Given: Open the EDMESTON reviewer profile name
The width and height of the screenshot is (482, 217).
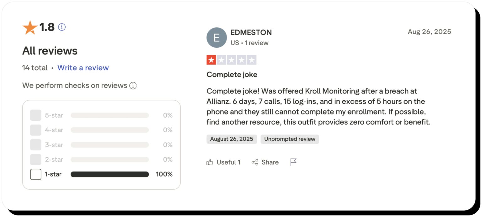Looking at the screenshot, I should [251, 32].
